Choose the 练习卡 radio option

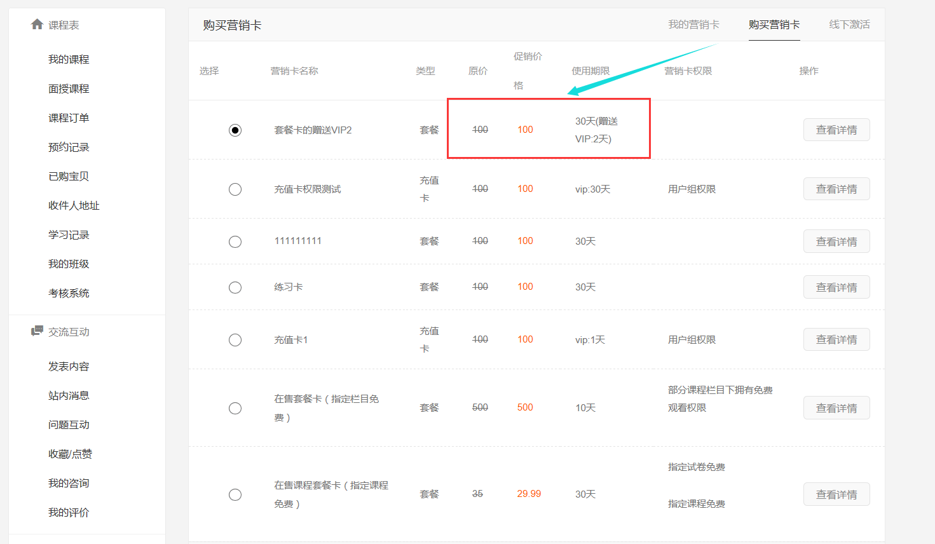pos(235,287)
